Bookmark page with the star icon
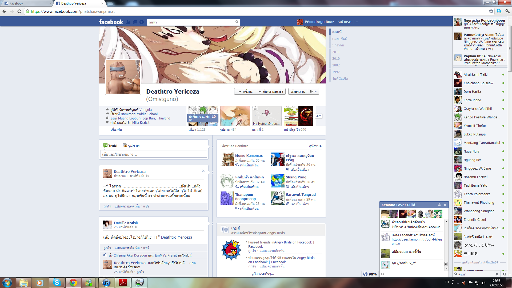 (491, 11)
